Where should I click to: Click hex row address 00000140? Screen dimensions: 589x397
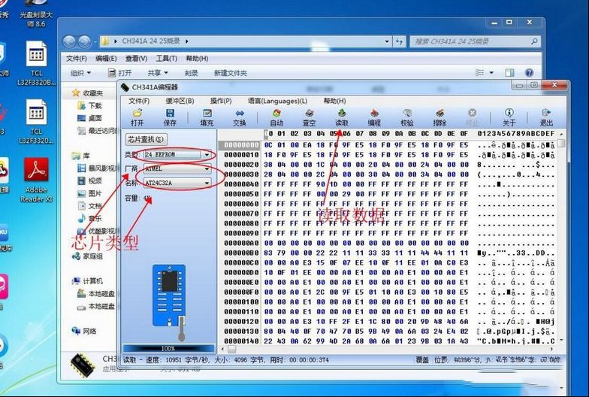click(x=241, y=341)
